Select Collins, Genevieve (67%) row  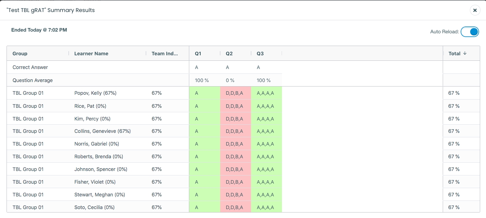coord(102,131)
